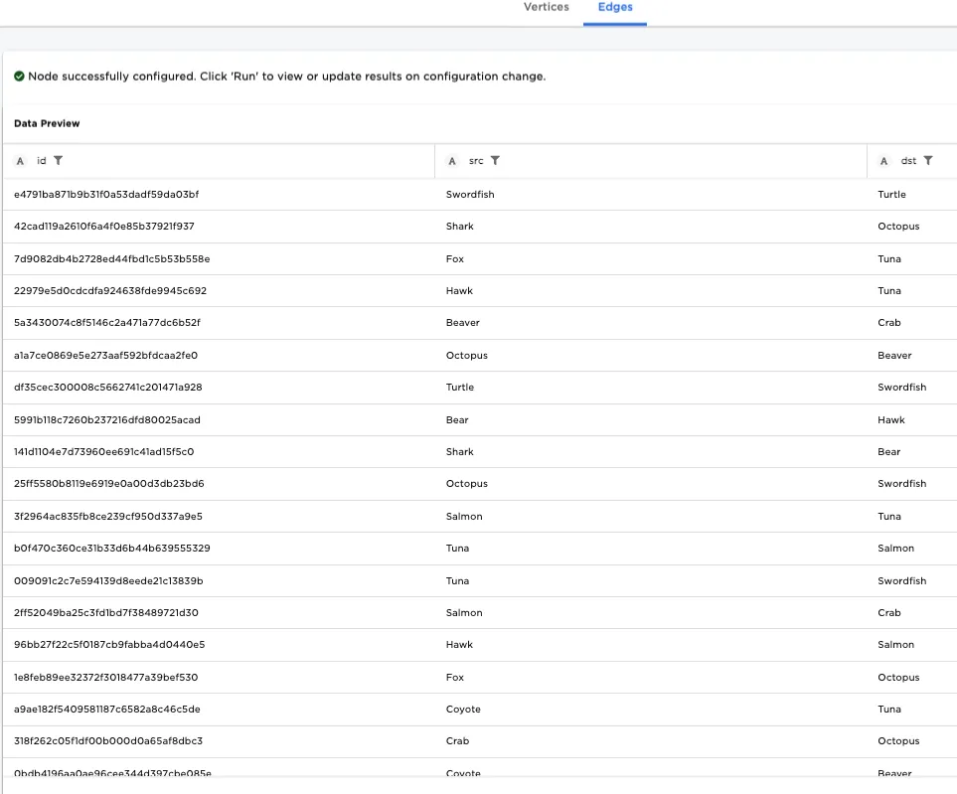Click the Data Preview section title
The width and height of the screenshot is (957, 794).
pyautogui.click(x=47, y=124)
